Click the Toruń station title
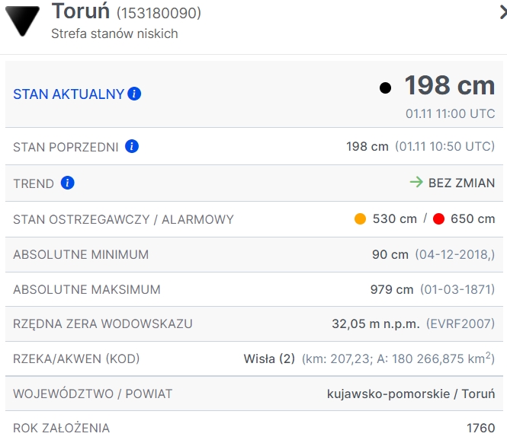Viewport: 507px width, 443px height. pyautogui.click(x=81, y=12)
